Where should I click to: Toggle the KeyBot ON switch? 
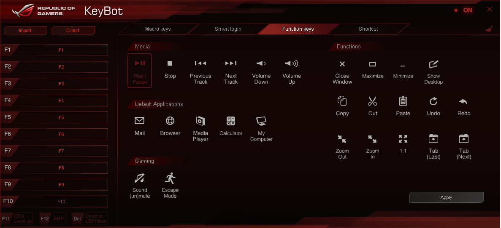point(464,10)
